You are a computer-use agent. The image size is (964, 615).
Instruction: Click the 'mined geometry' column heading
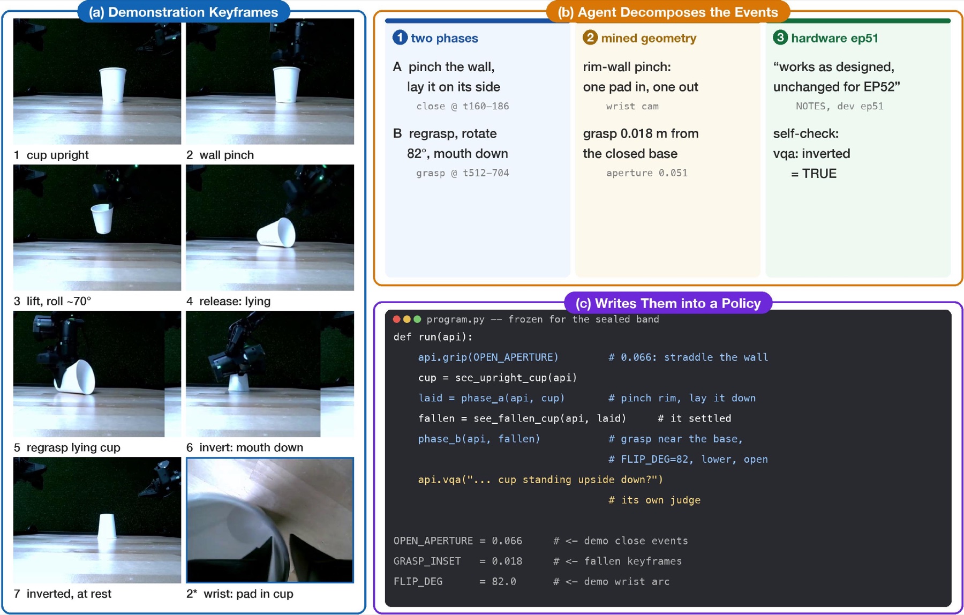649,38
